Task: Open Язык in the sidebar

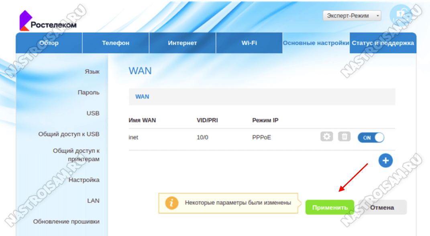Action: point(92,72)
